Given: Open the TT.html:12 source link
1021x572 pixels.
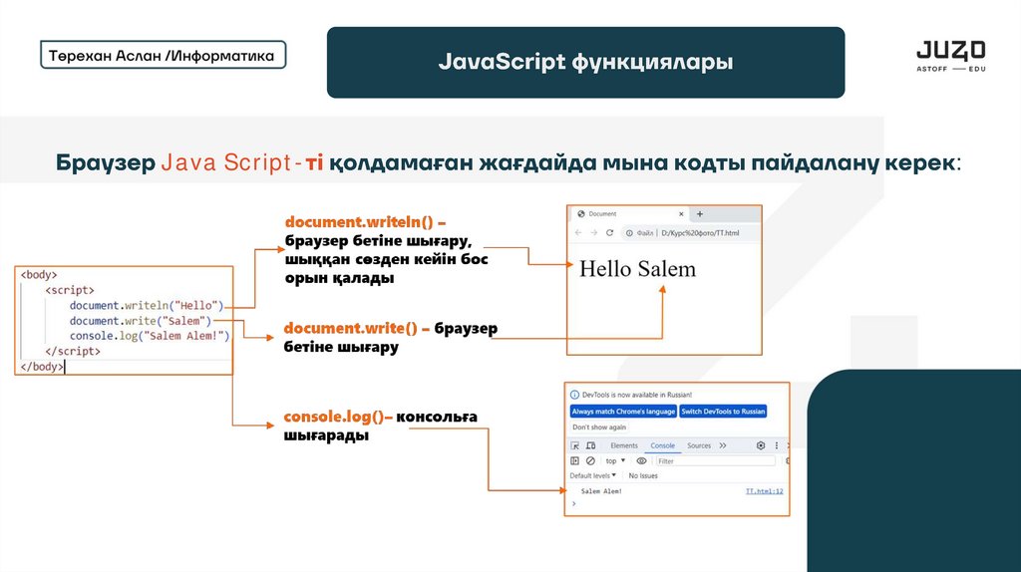Looking at the screenshot, I should click(765, 491).
